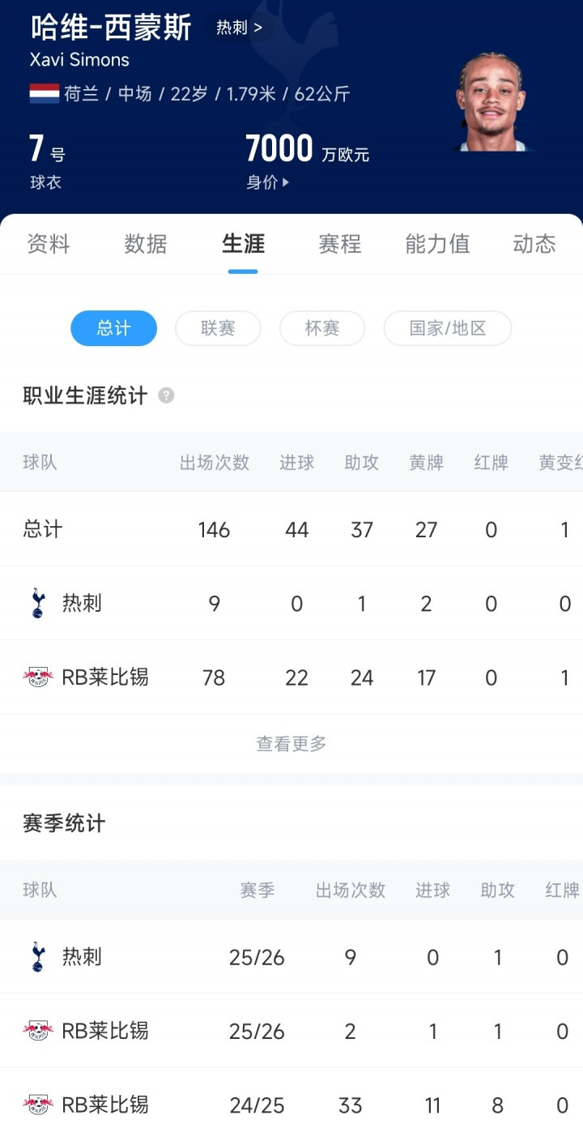Open the 能力值 tab
Viewport: 583px width, 1141px height.
coord(437,244)
